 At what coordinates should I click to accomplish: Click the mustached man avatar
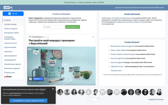[96, 92]
